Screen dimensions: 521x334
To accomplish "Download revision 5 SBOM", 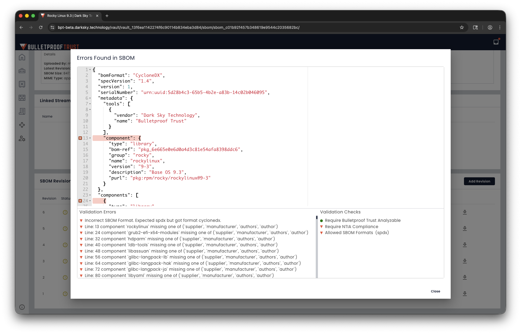I will (x=465, y=228).
